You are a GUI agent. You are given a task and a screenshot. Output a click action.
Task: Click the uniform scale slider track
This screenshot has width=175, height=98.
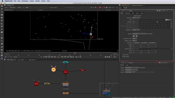click(155, 49)
